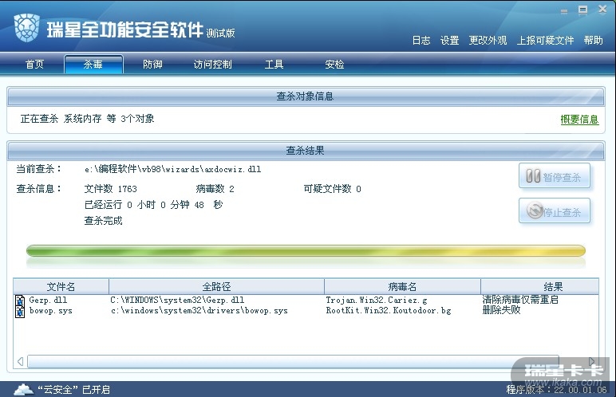Image resolution: width=616 pixels, height=397 pixels.
Task: Click the results list right scroll arrow
Action: 592,361
